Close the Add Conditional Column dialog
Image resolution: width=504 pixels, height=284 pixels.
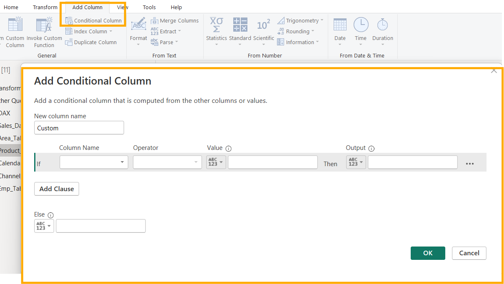tap(494, 70)
